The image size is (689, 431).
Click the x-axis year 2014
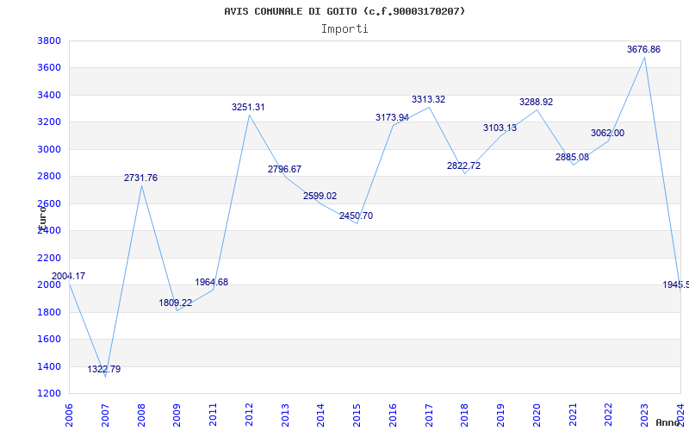[320, 415]
